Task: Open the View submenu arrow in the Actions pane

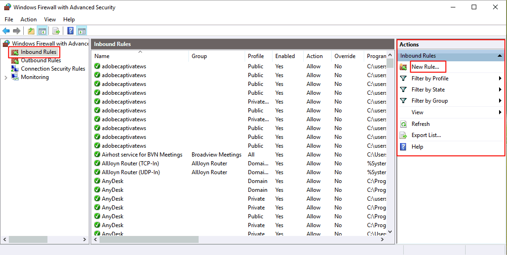Action: [500, 112]
